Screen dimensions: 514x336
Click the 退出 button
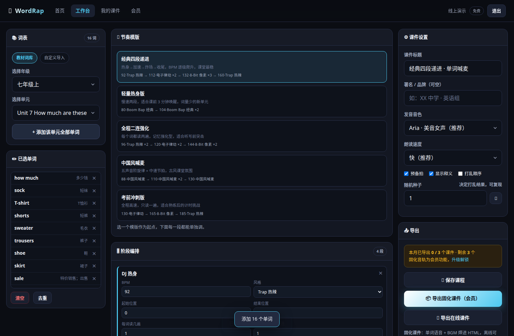pyautogui.click(x=496, y=11)
